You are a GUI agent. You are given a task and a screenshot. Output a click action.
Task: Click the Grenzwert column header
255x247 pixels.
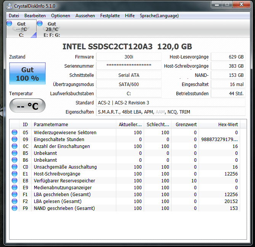point(185,125)
